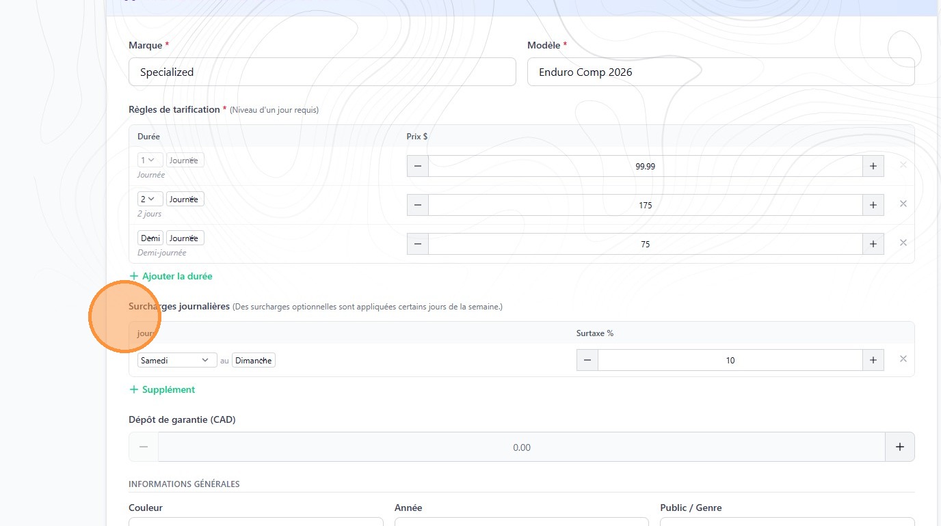This screenshot has width=941, height=526.
Task: Click minus on the 175 price row
Action: (x=418, y=205)
